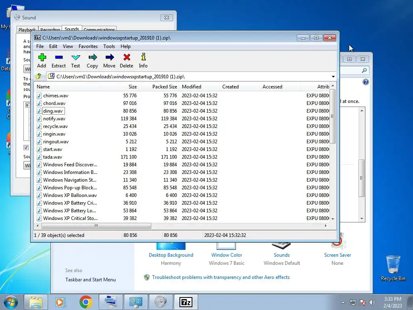Open the Edit menu
Image resolution: width=413 pixels, height=310 pixels.
pyautogui.click(x=53, y=46)
